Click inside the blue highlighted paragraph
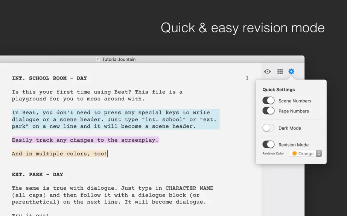This screenshot has height=216, width=347. pos(116,119)
